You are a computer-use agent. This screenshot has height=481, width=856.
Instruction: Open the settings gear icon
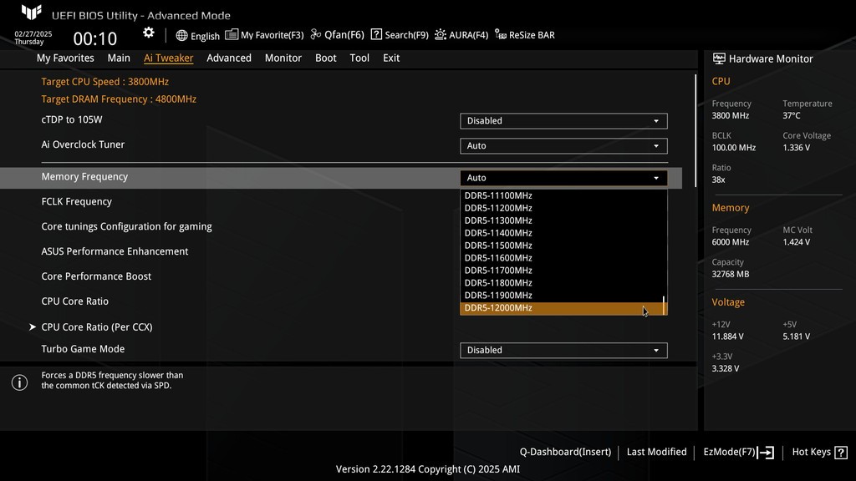149,33
